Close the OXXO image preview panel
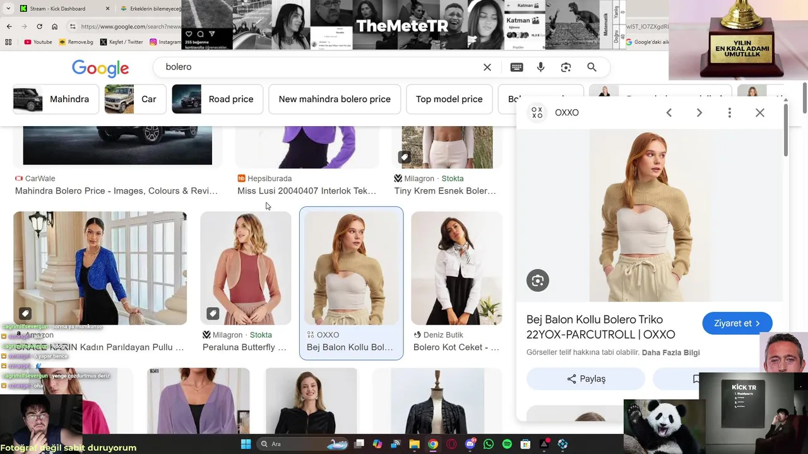This screenshot has width=808, height=454. coord(760,113)
